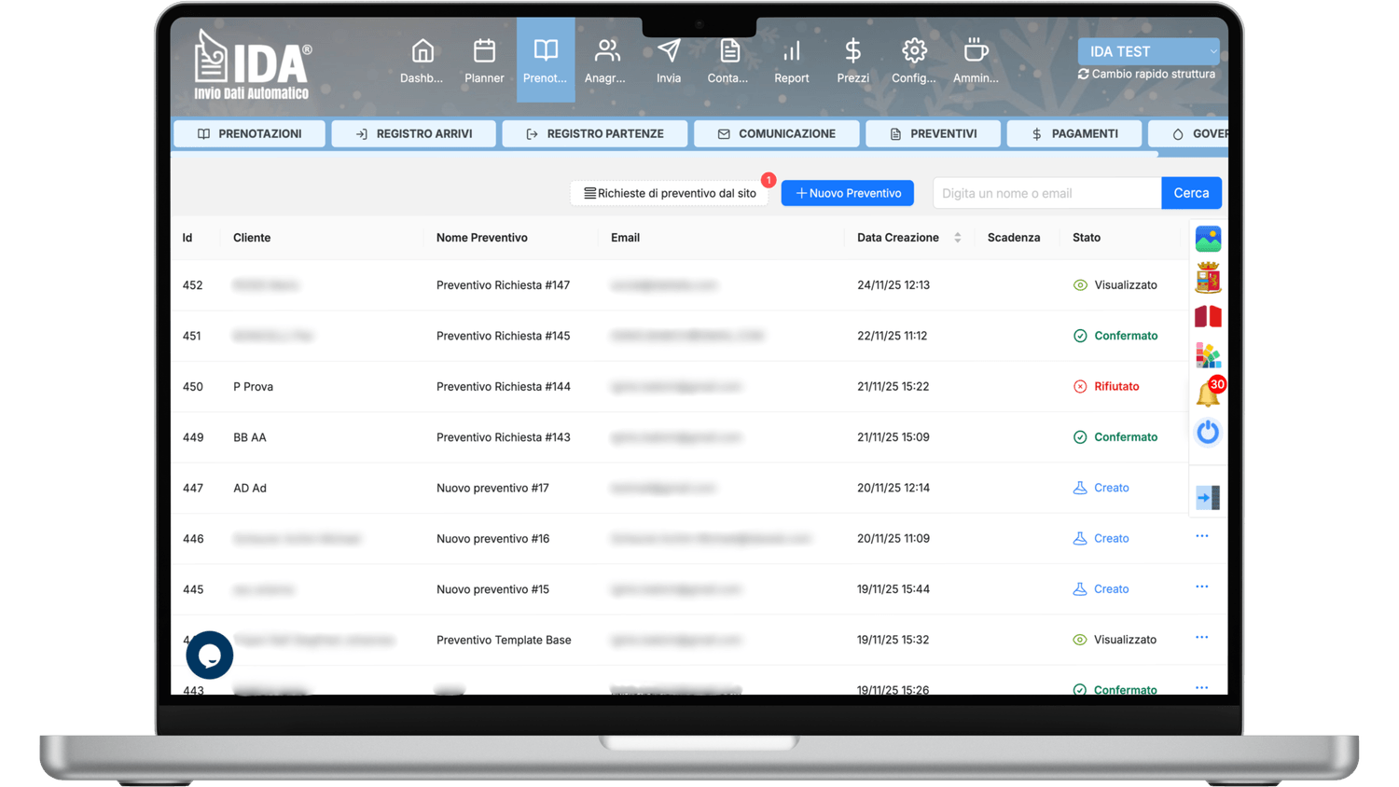Screen dimensions: 1399x787
Task: Switch to the Pagamenti tab
Action: click(x=1074, y=134)
